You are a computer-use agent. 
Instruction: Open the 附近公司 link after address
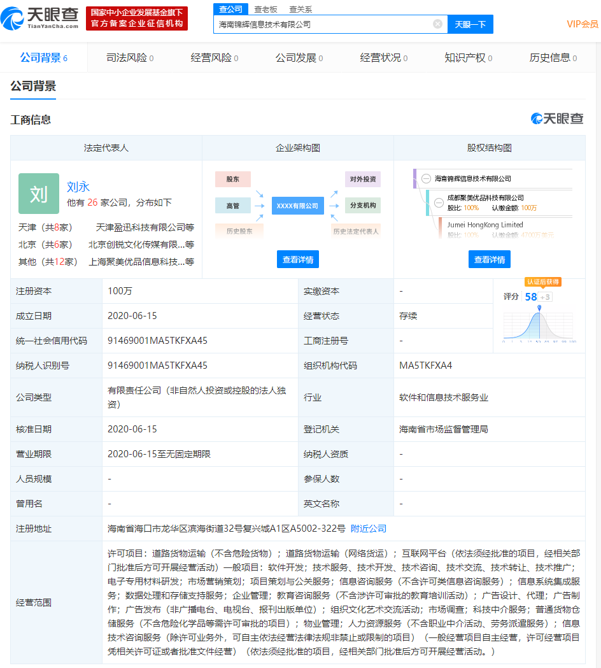[x=369, y=529]
